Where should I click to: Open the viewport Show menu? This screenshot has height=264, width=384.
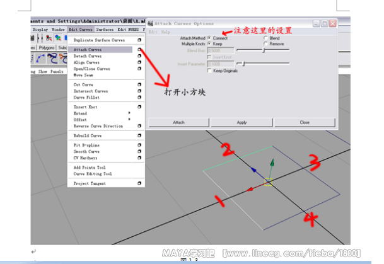[x=42, y=71]
